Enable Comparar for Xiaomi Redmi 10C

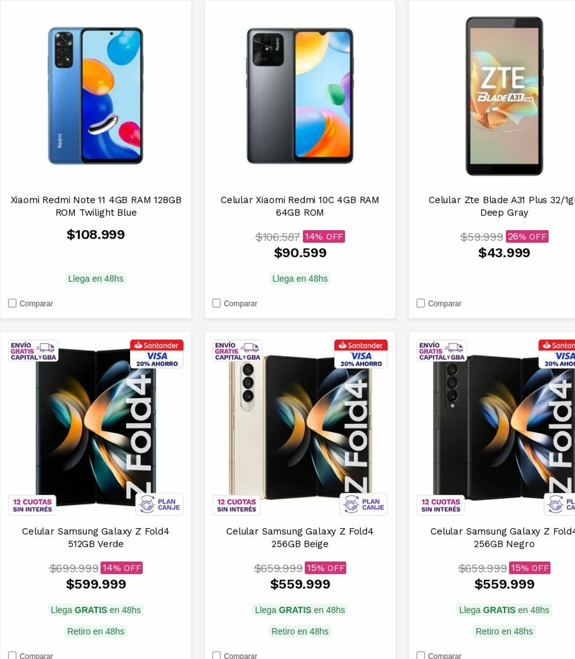217,303
